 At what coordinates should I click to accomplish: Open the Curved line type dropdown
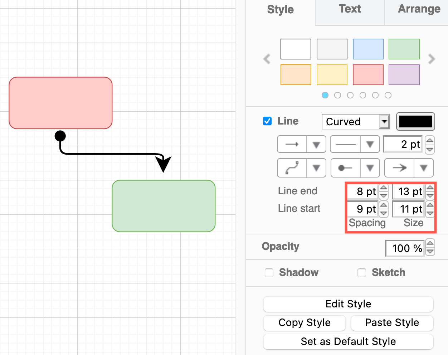384,122
